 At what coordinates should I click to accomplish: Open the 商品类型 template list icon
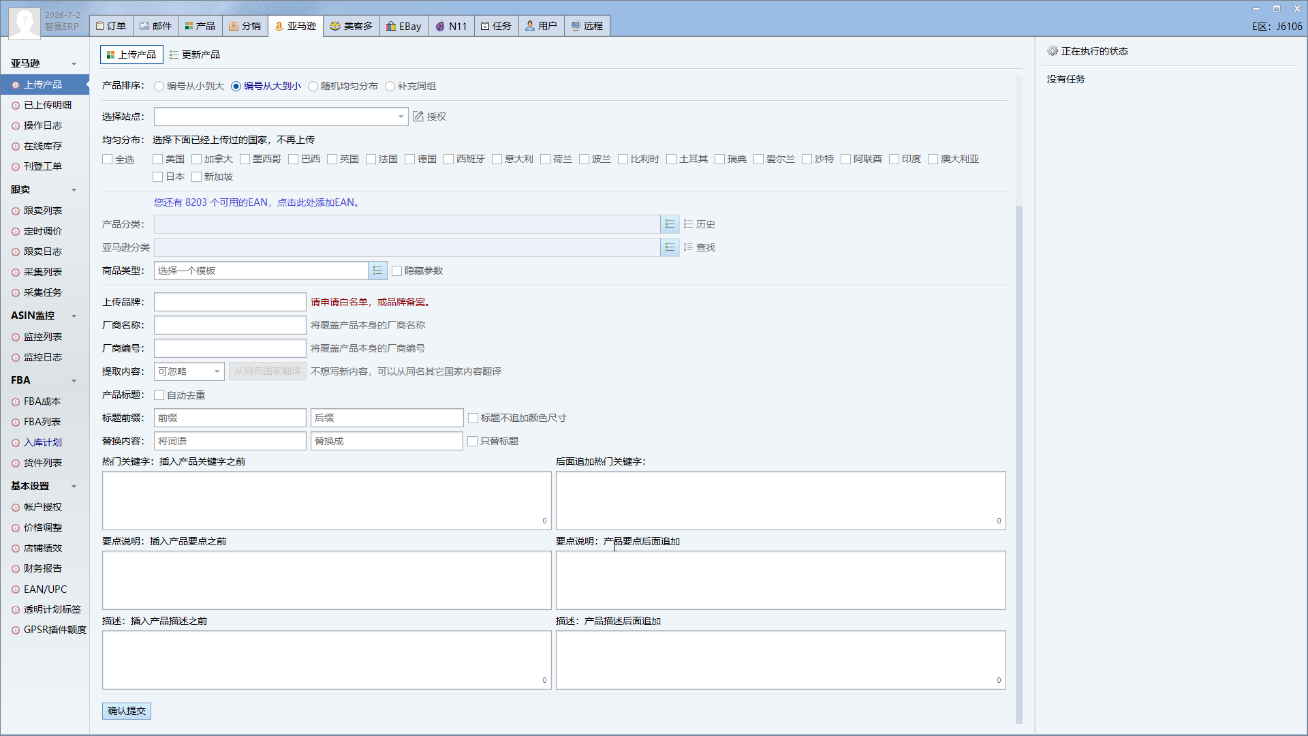point(377,271)
